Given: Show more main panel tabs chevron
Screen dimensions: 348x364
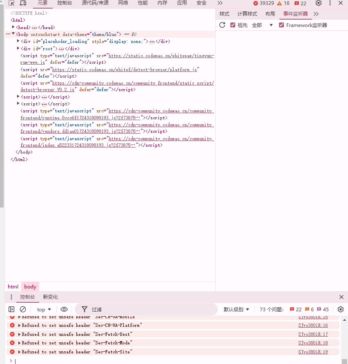Looking at the screenshot, I should [x=220, y=3].
